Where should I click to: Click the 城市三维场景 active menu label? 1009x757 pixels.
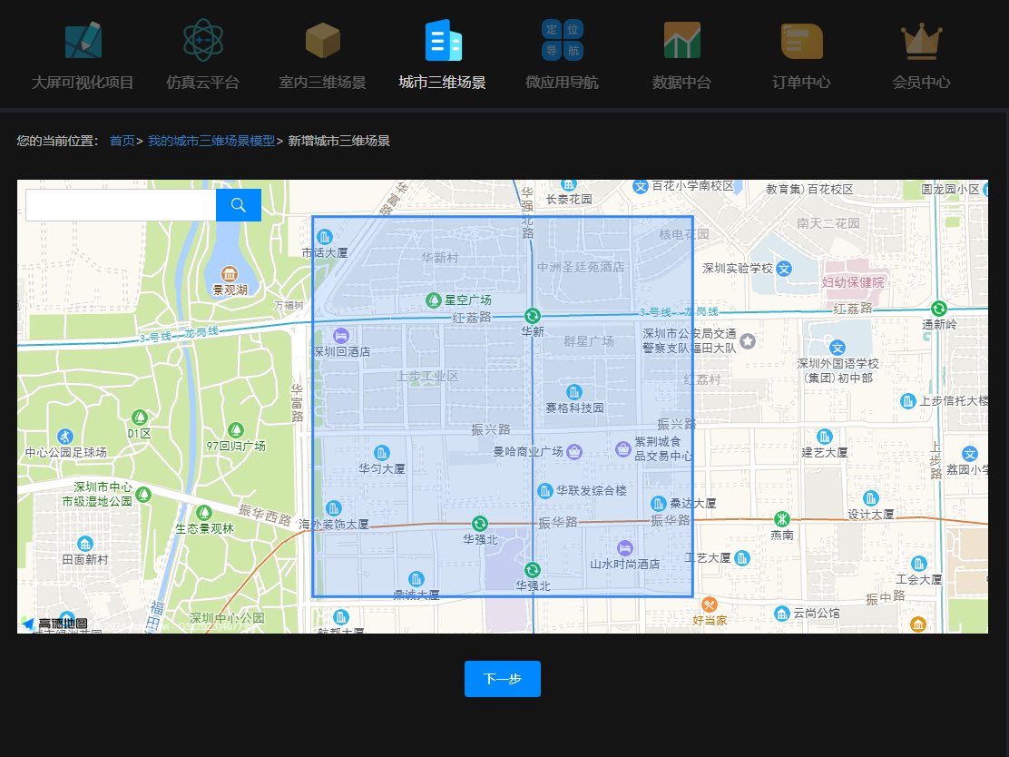click(x=443, y=83)
